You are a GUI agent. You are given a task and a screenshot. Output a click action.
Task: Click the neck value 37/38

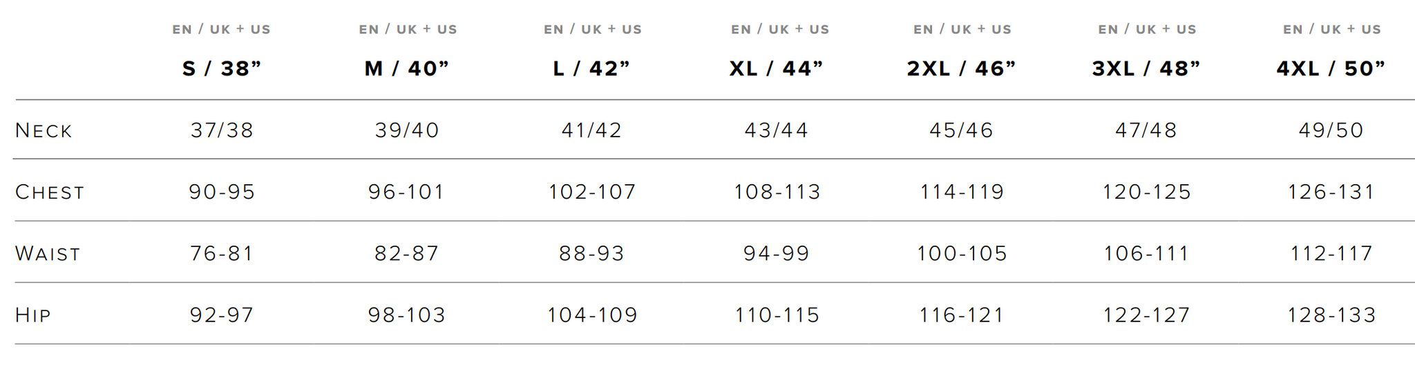click(x=222, y=130)
